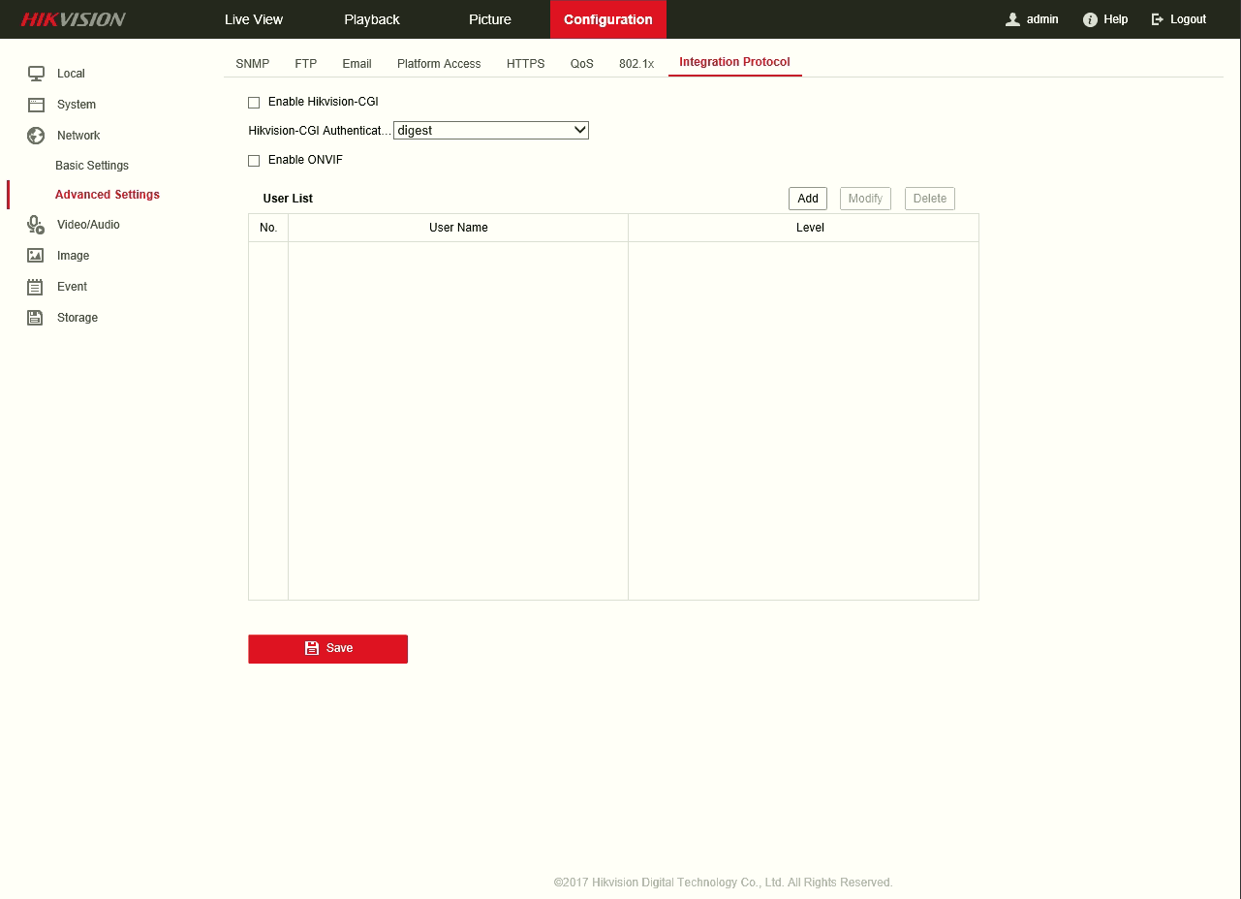Select the Configuration tab
This screenshot has height=899, width=1241.
[608, 19]
